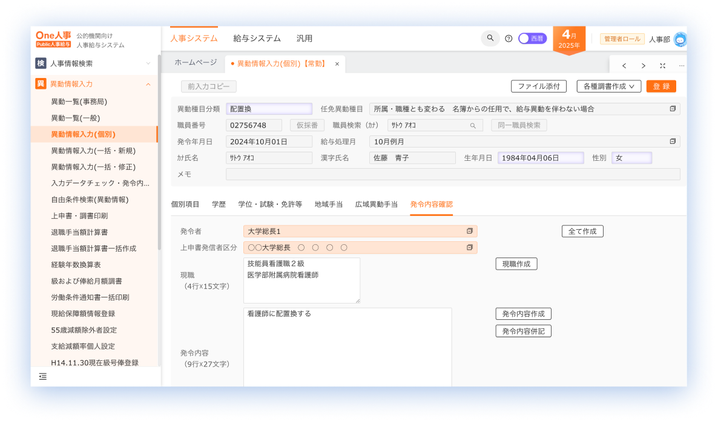Click the 4月 2025年 date badge
Screen dimensions: 718x422
click(x=568, y=40)
